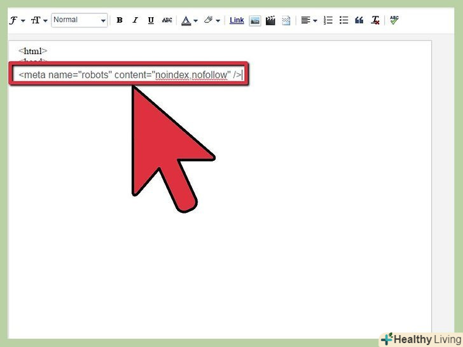Insert a video with the clapperboard icon

pos(270,20)
